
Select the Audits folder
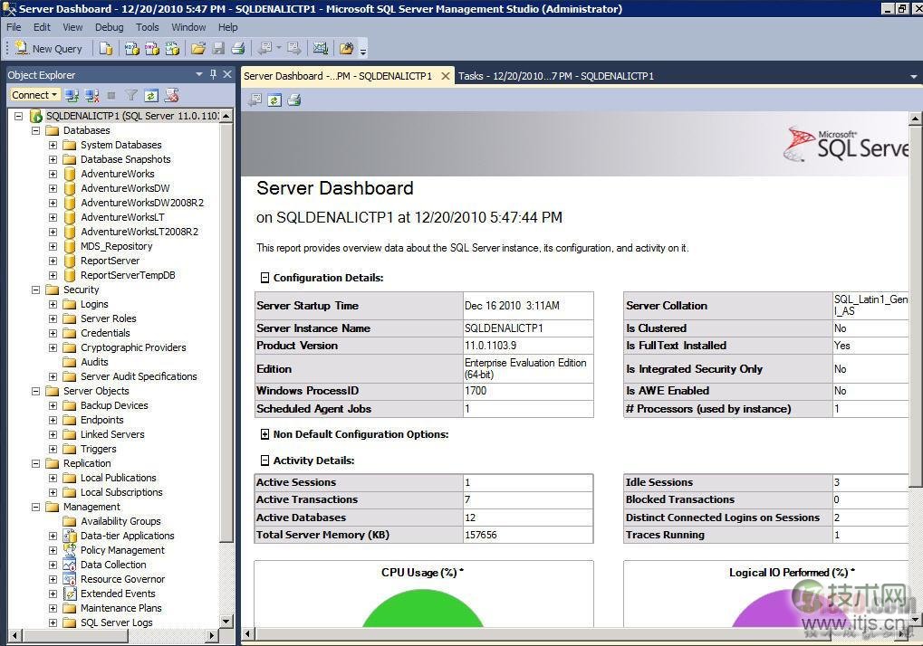(94, 362)
